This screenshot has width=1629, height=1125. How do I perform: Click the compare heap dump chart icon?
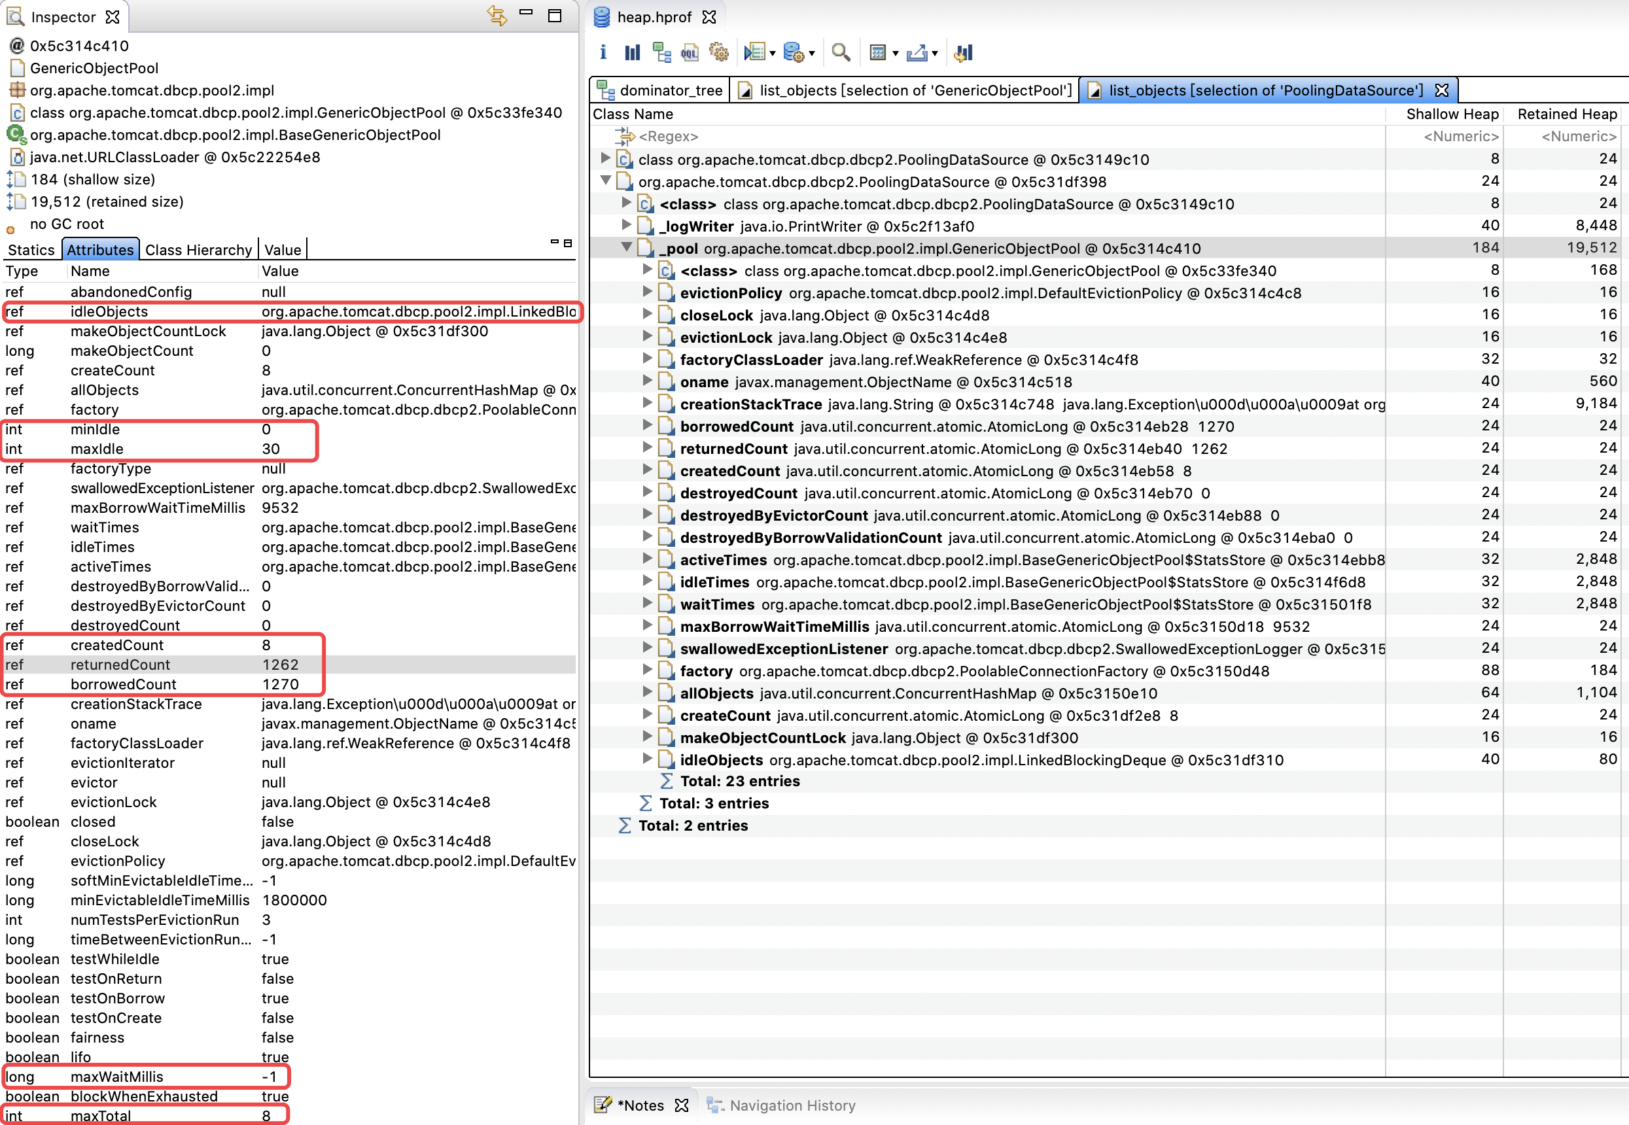[963, 52]
